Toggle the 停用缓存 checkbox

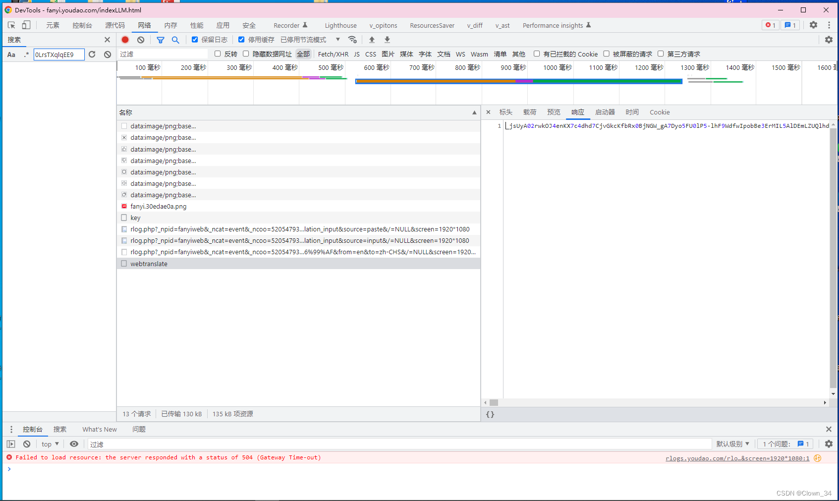click(x=241, y=40)
